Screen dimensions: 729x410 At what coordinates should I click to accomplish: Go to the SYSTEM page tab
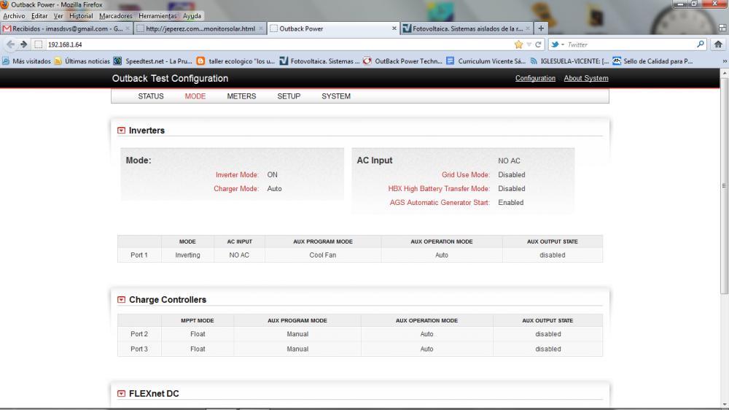pyautogui.click(x=336, y=96)
